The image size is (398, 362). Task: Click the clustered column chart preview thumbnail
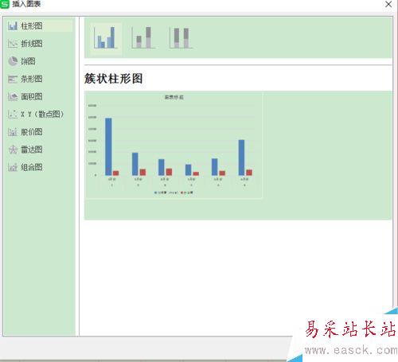174,145
